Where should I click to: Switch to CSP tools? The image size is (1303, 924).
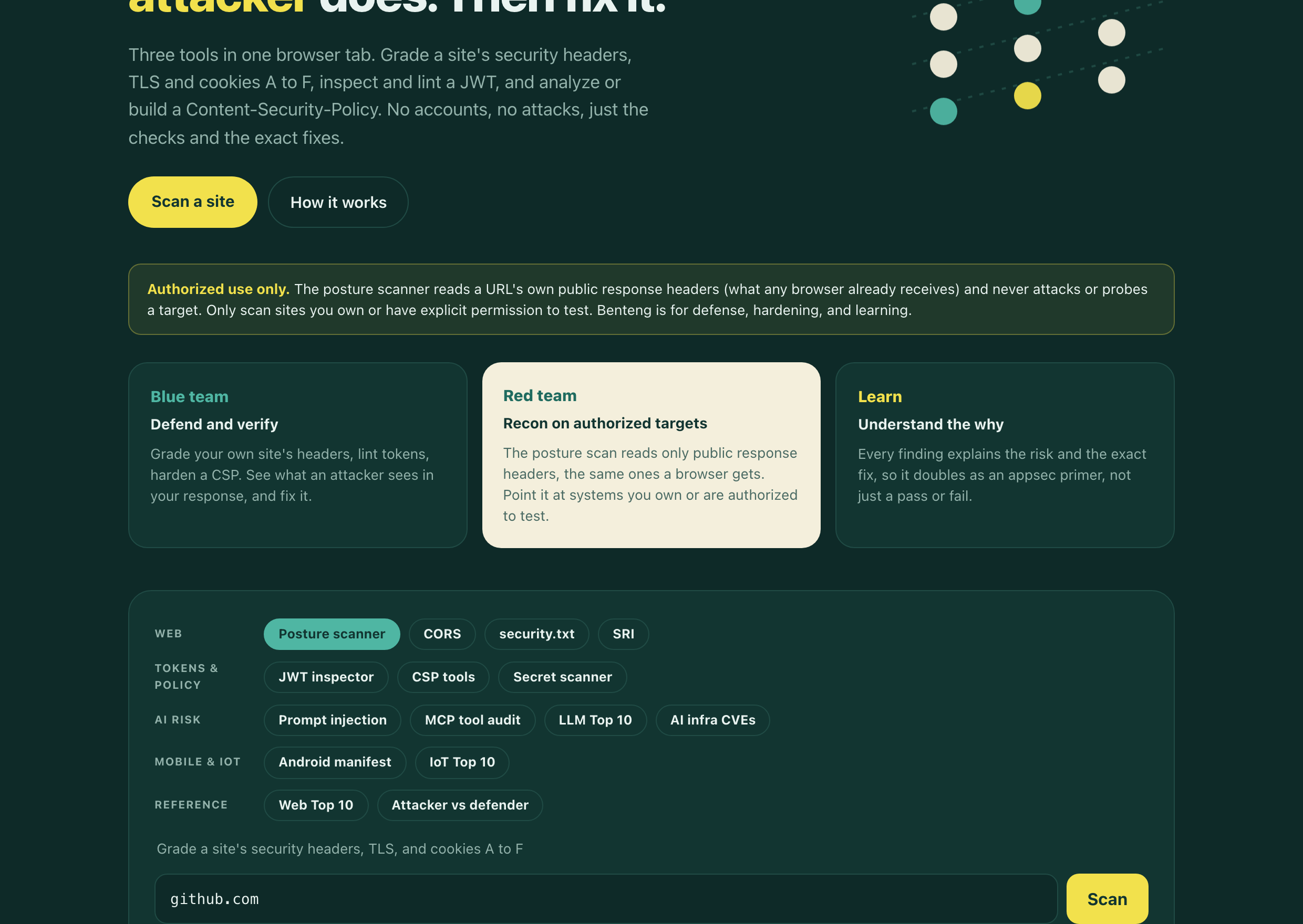(443, 677)
